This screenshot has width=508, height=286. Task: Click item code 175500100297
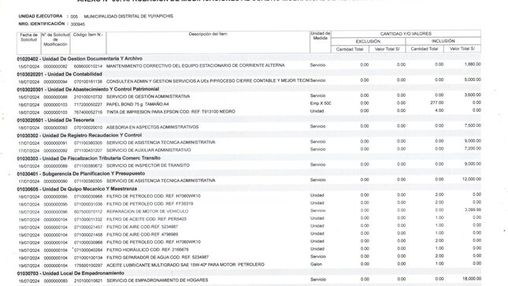pyautogui.click(x=87, y=266)
